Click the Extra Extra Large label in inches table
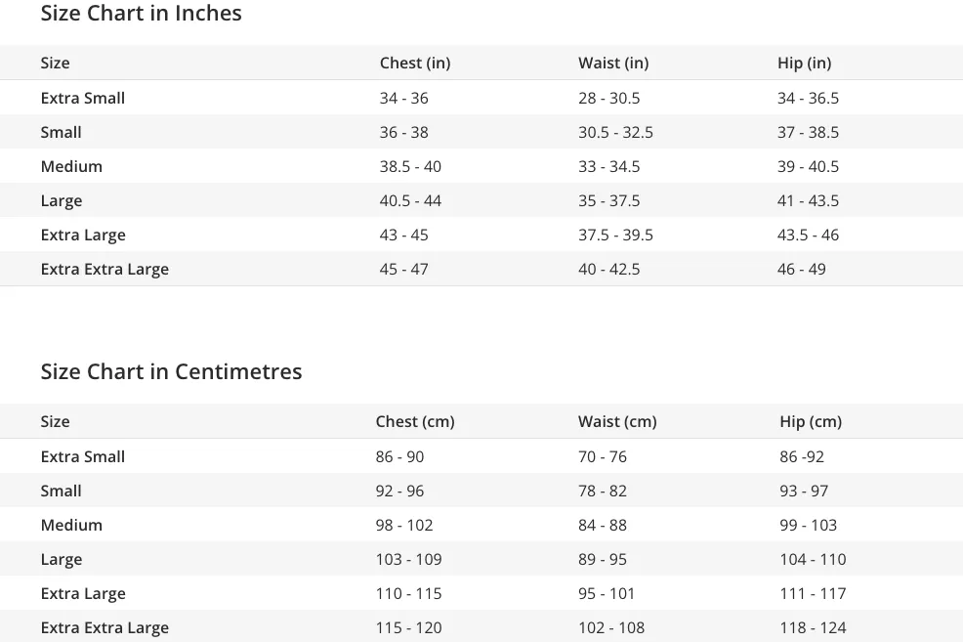The width and height of the screenshot is (963, 642). [105, 269]
